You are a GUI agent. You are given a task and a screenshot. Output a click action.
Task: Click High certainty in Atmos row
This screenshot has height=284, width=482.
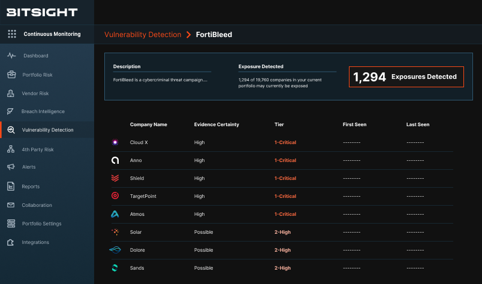(x=199, y=214)
